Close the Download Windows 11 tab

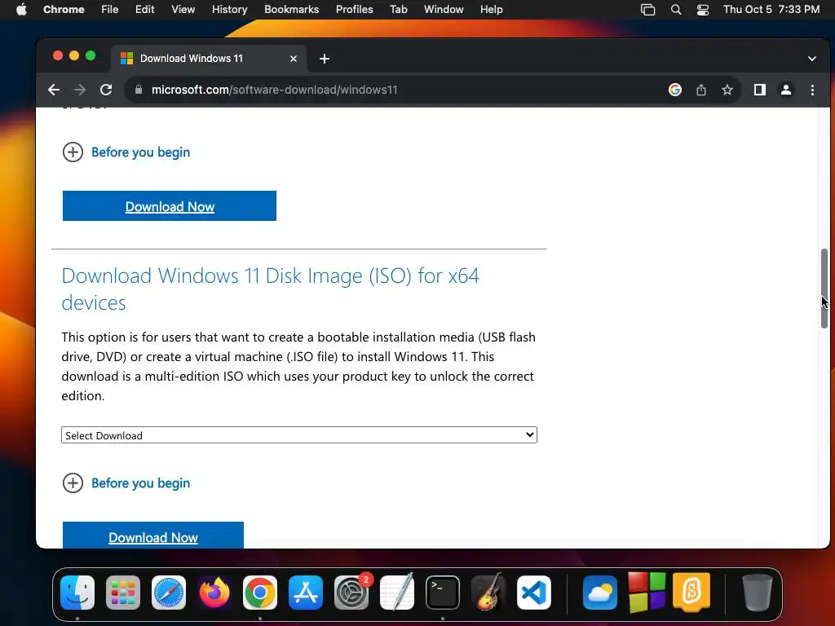[x=294, y=59]
